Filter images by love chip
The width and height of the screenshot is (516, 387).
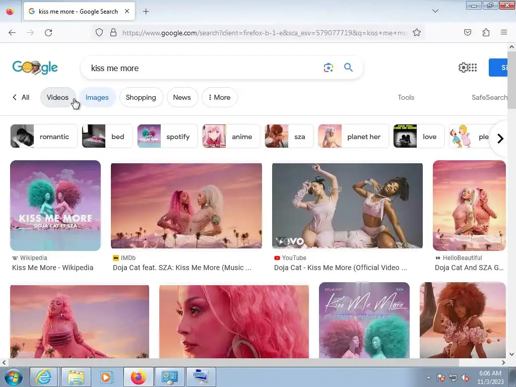coord(419,136)
